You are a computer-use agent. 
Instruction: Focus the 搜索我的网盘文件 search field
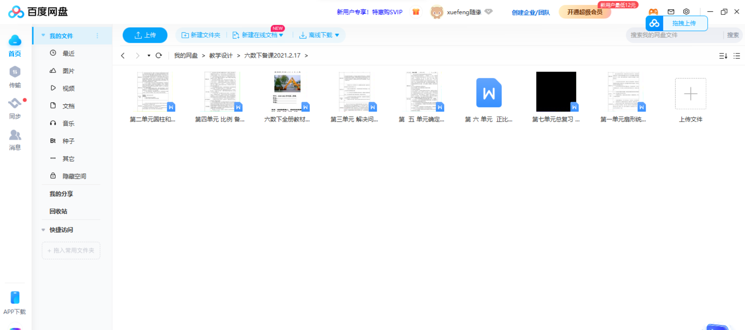[x=674, y=35]
